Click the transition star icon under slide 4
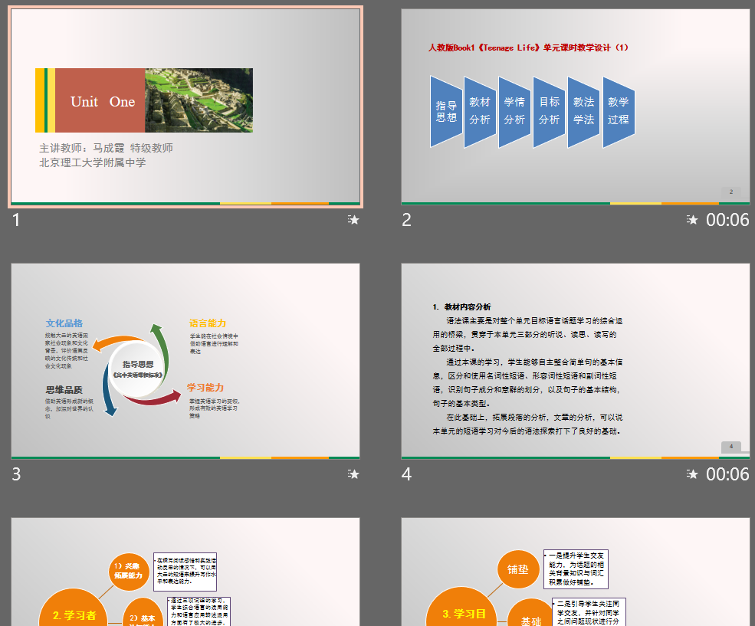This screenshot has width=755, height=626. [692, 474]
